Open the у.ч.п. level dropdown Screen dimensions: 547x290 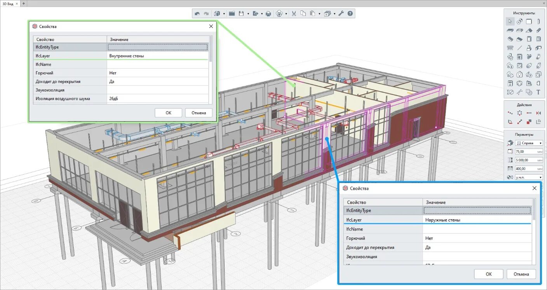(x=529, y=177)
